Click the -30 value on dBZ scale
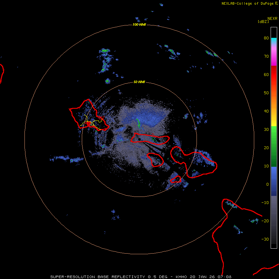Image resolution: width=279 pixels, height=279 pixels. pos(265,239)
